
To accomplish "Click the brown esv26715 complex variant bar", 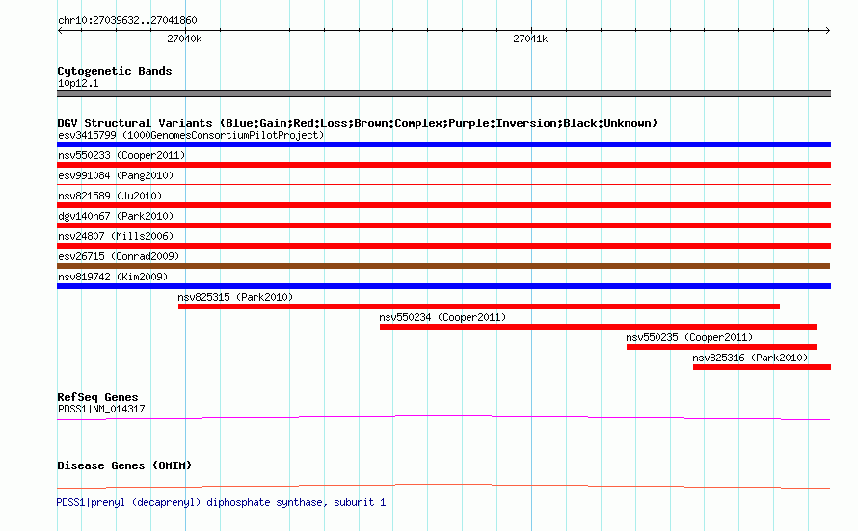I will tap(443, 266).
